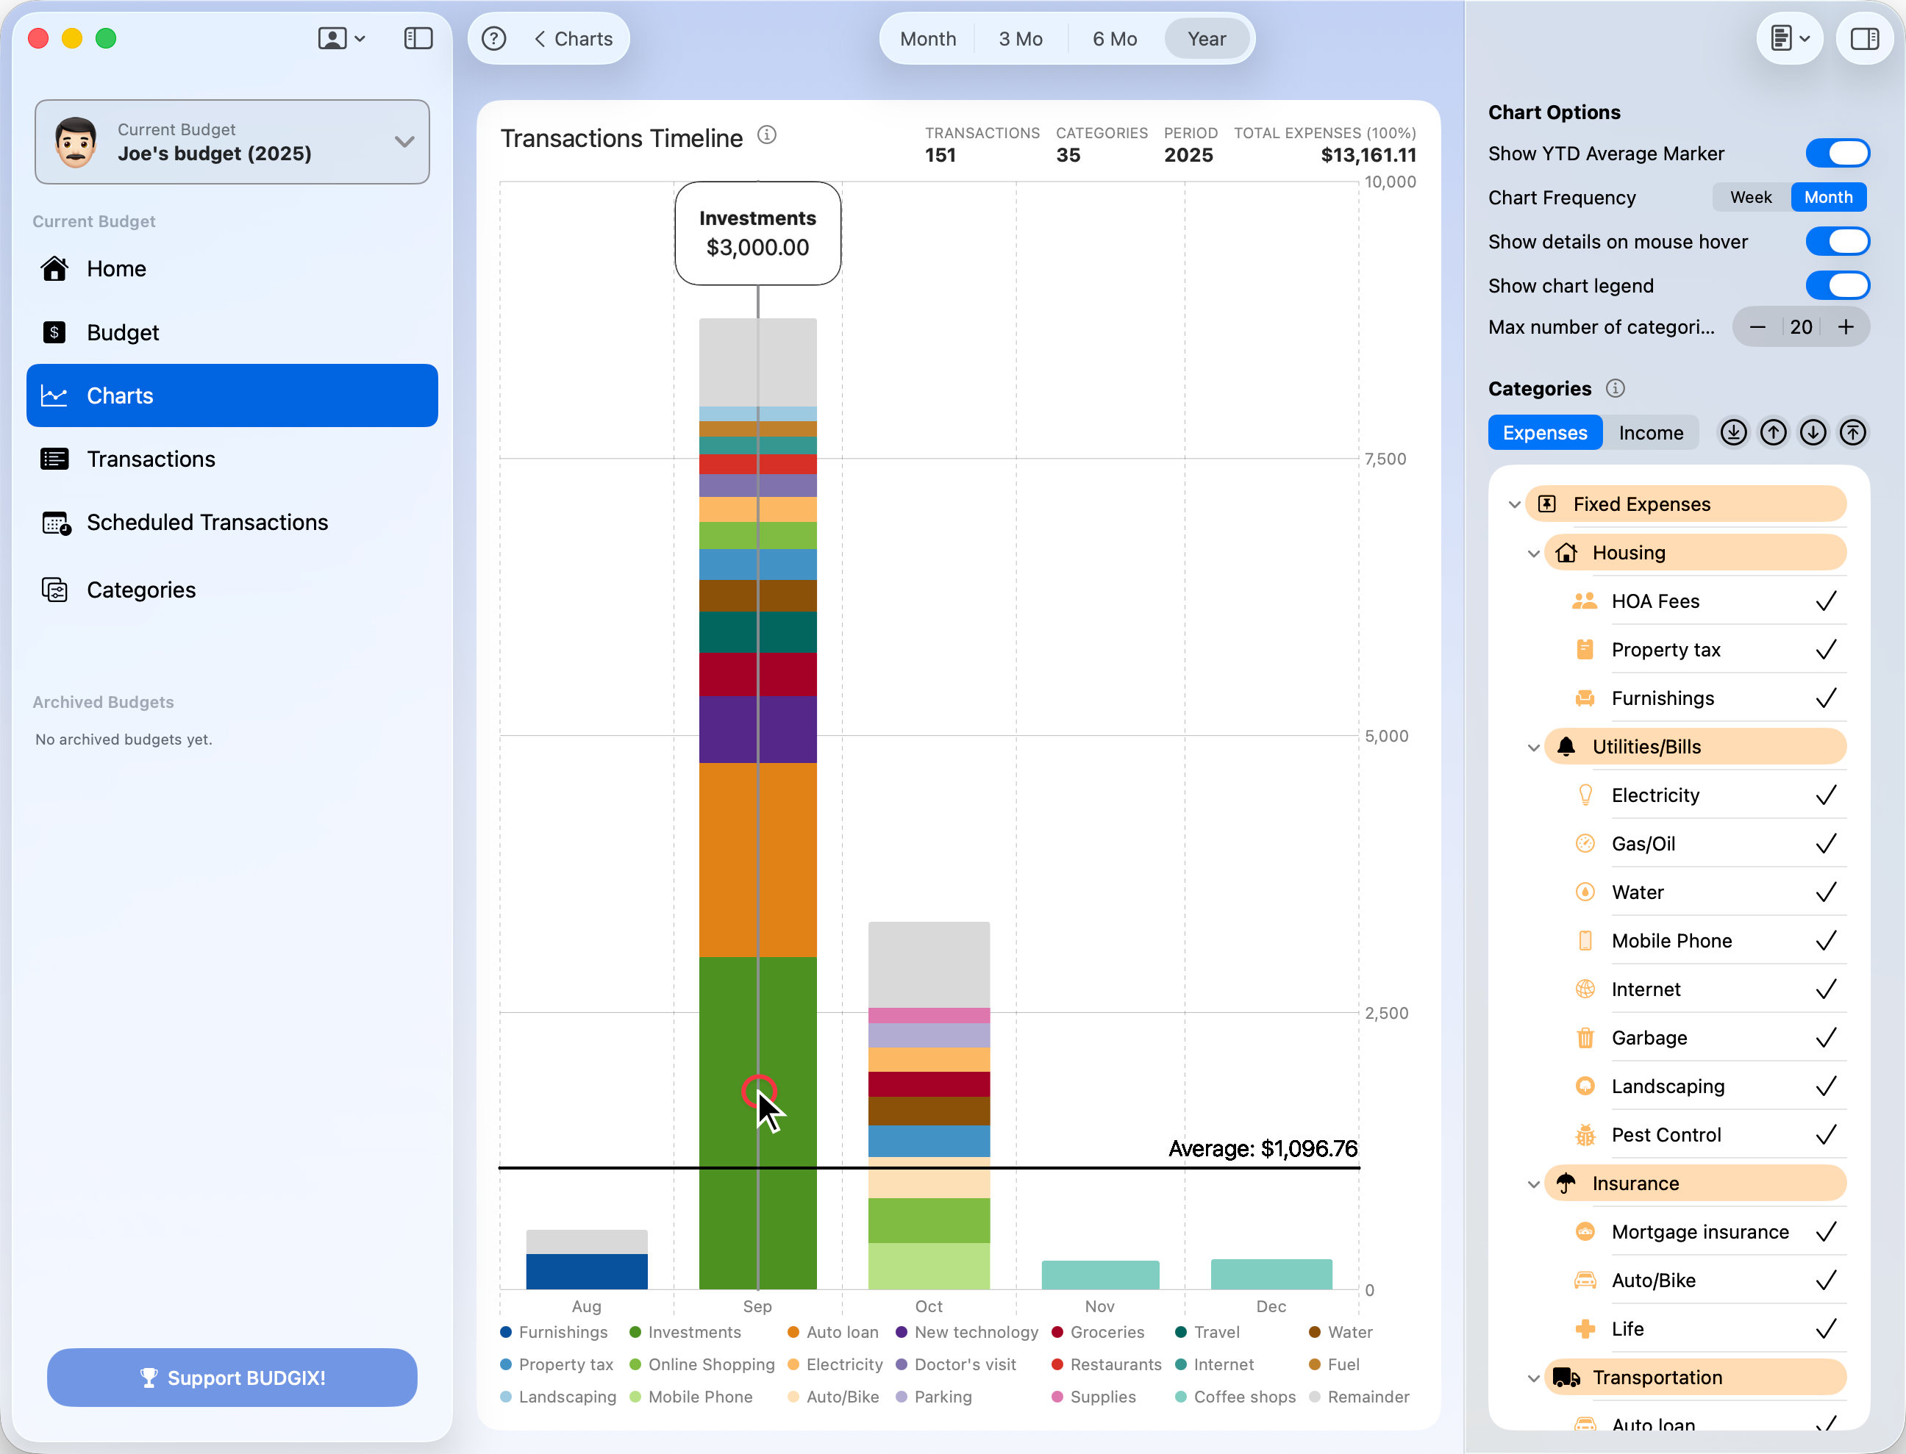Toggle the left sidebar panel icon

click(x=418, y=39)
